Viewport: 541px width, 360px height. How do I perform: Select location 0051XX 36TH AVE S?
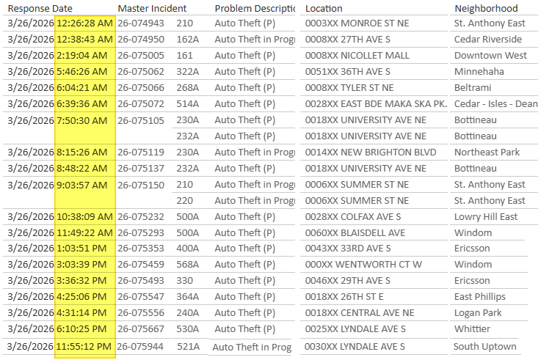[348, 72]
